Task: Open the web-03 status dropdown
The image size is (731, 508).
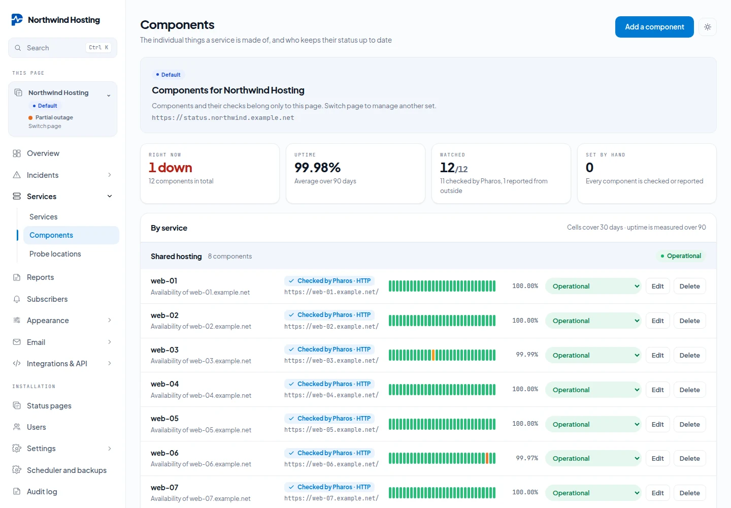Action: coord(593,355)
